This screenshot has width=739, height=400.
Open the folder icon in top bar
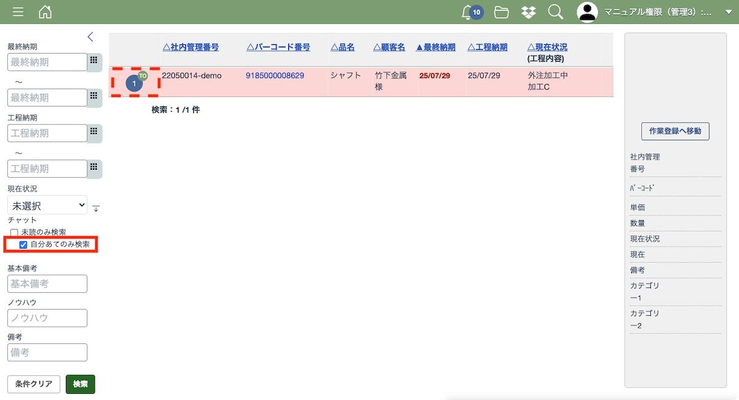pyautogui.click(x=501, y=12)
